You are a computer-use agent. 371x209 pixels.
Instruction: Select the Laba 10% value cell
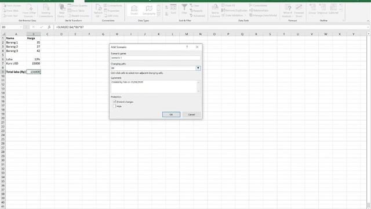point(34,59)
